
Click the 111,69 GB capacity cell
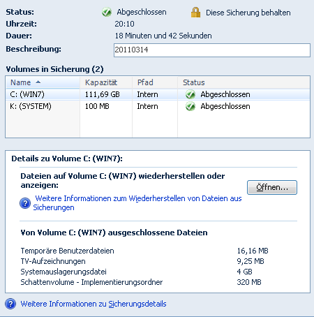pos(103,94)
